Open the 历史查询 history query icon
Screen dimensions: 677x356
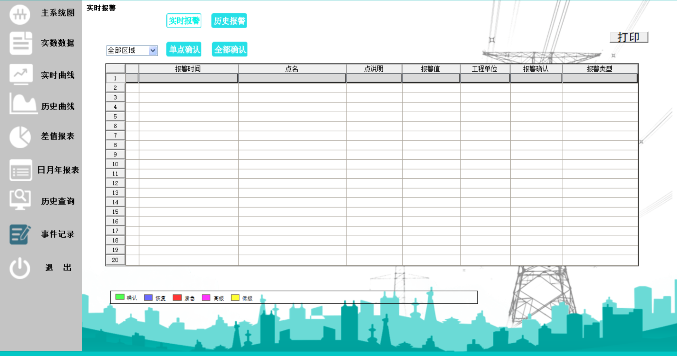20,200
